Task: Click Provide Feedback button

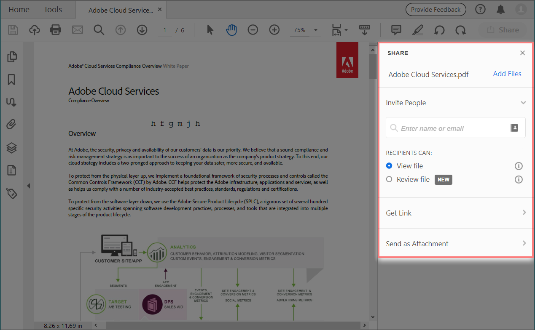Action: [436, 9]
